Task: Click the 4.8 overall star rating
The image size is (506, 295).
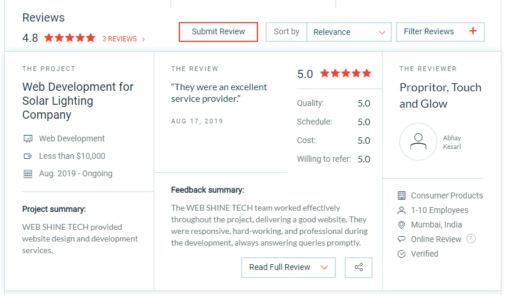Action: [69, 38]
